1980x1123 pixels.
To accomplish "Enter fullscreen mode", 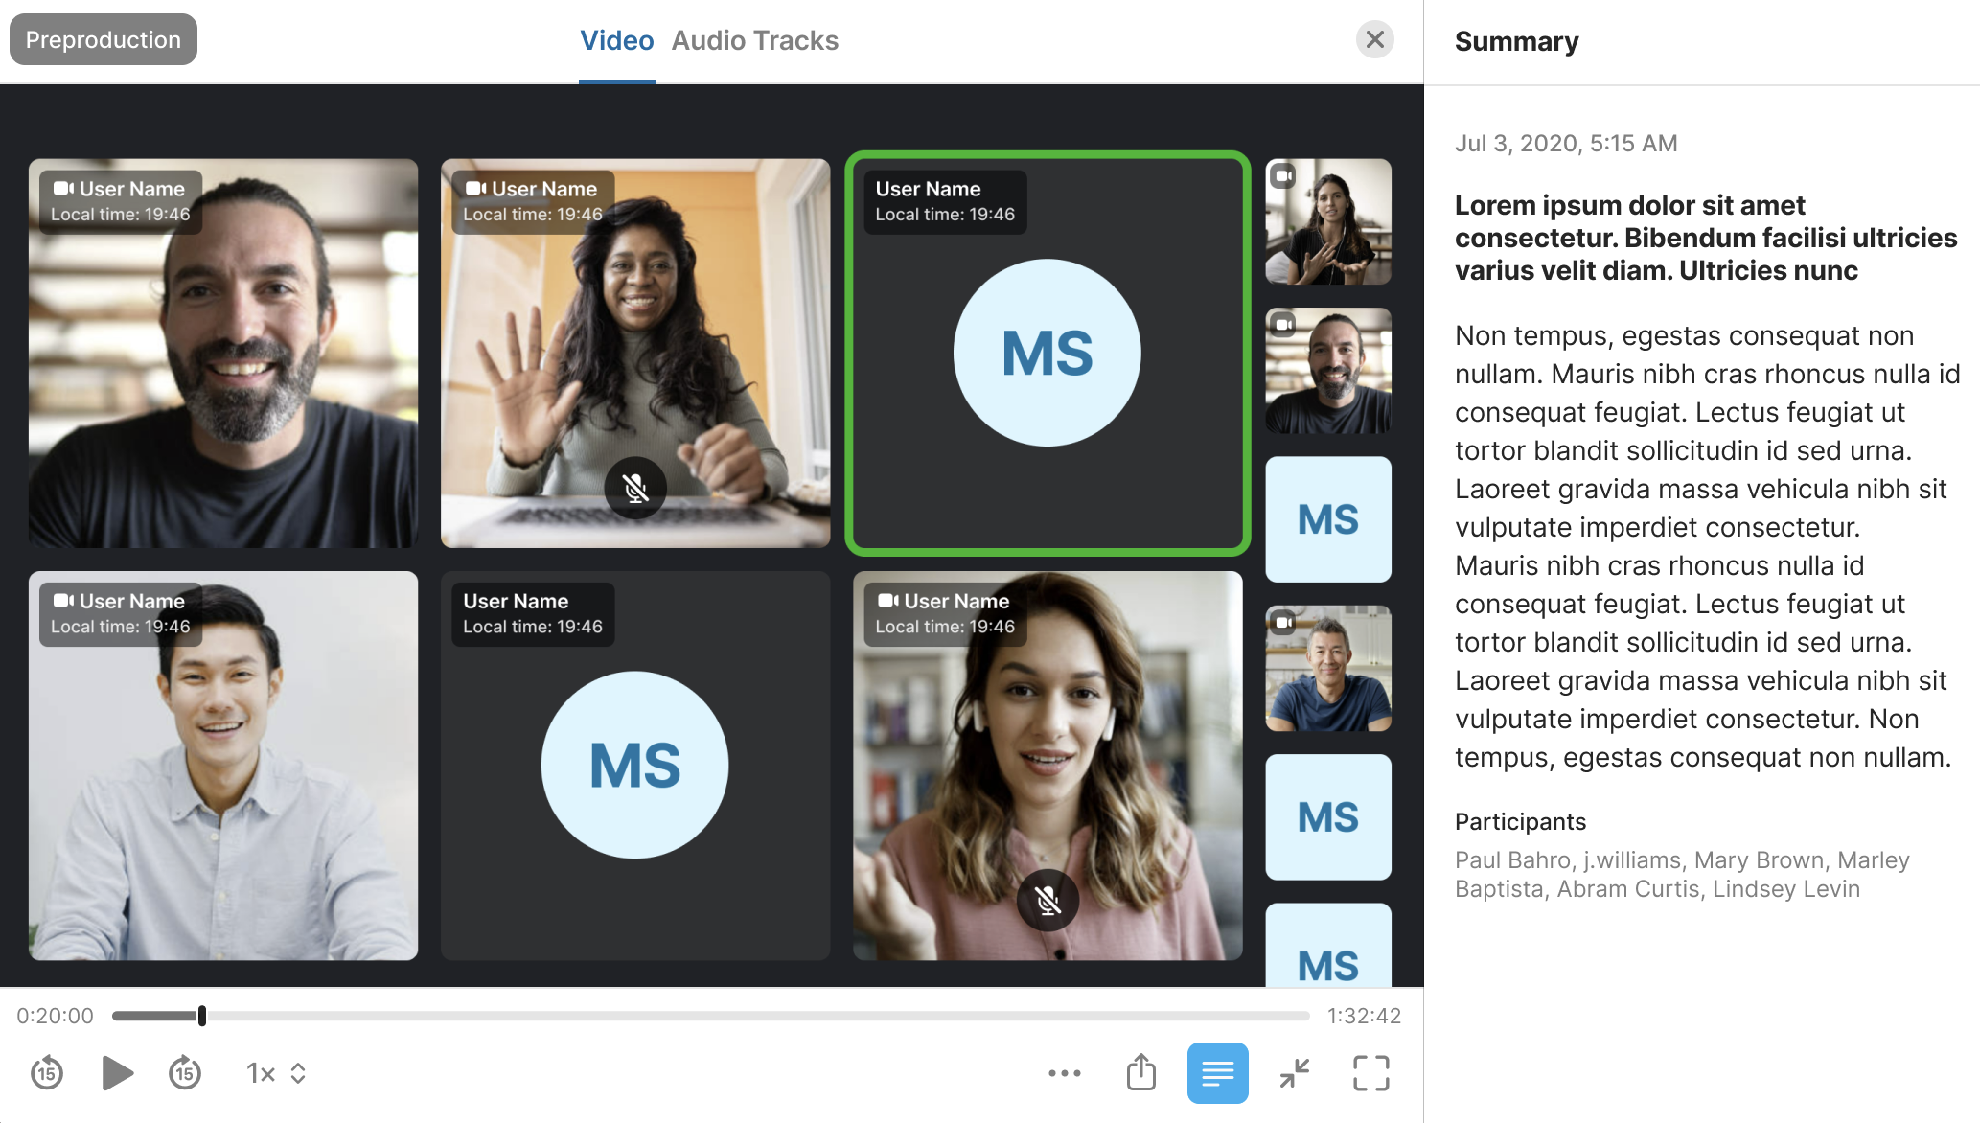I will tap(1370, 1073).
